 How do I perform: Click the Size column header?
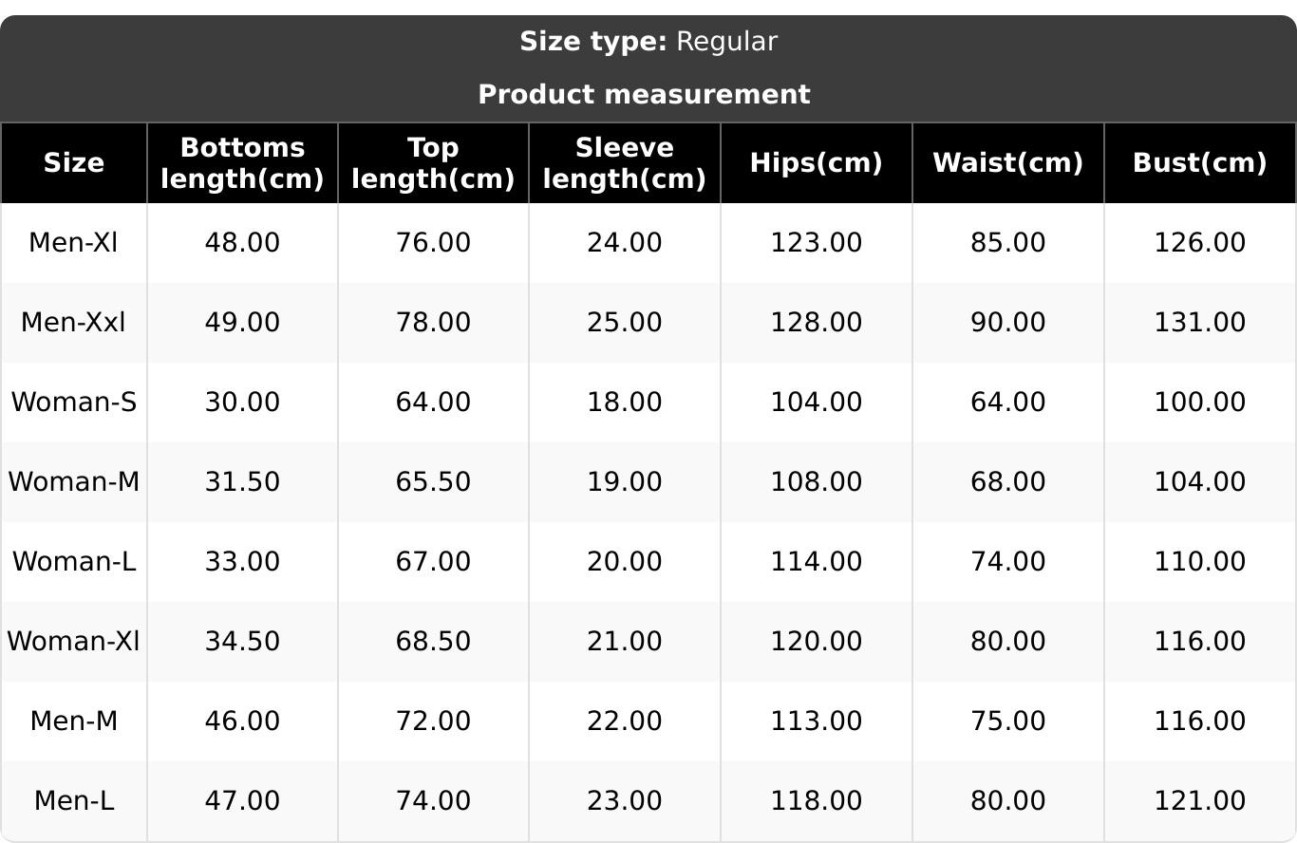73,163
